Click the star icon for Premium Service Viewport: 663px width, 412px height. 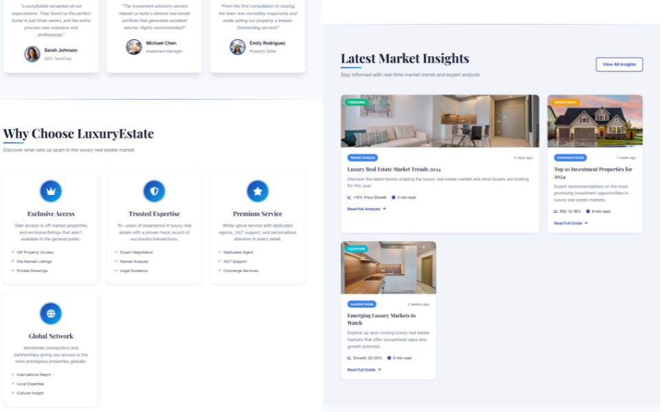pos(257,191)
